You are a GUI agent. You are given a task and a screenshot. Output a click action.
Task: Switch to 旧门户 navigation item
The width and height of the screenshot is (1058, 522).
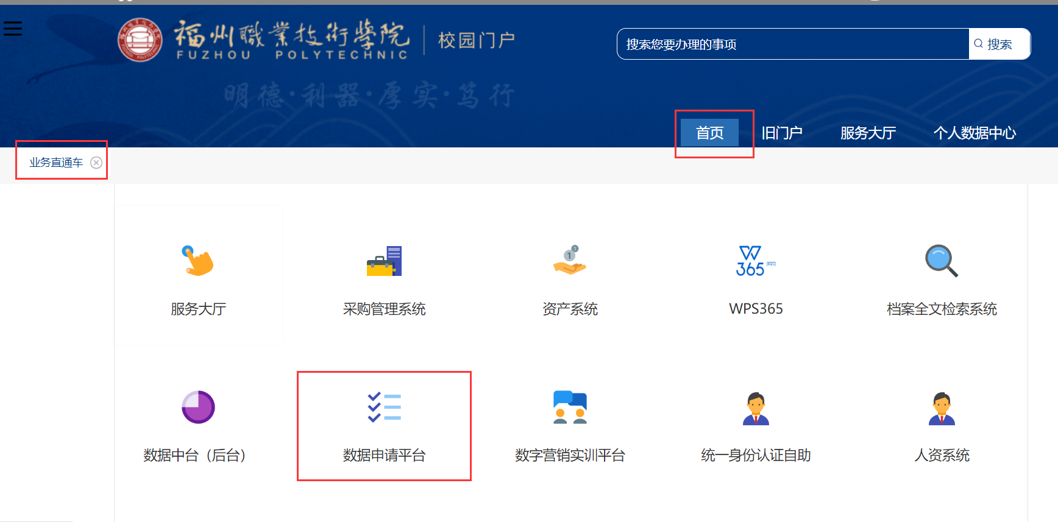tap(781, 133)
